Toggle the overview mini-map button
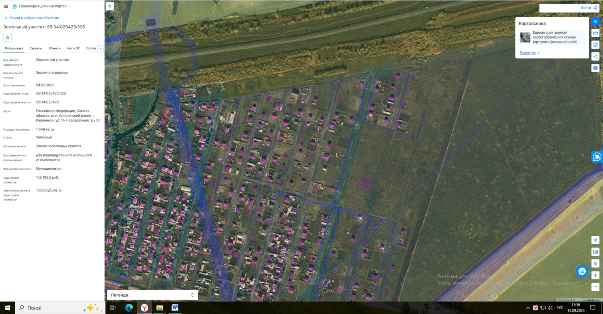 [595, 252]
